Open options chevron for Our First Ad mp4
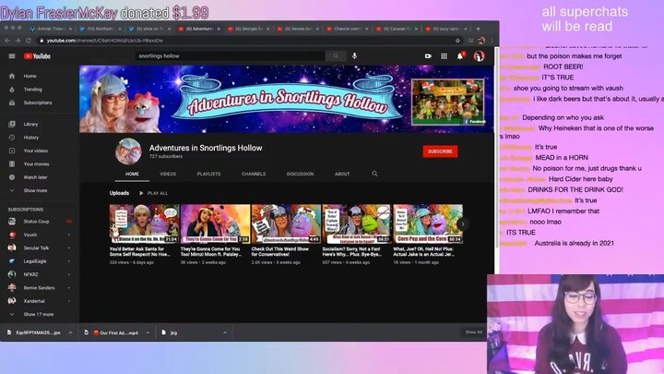 click(x=148, y=332)
